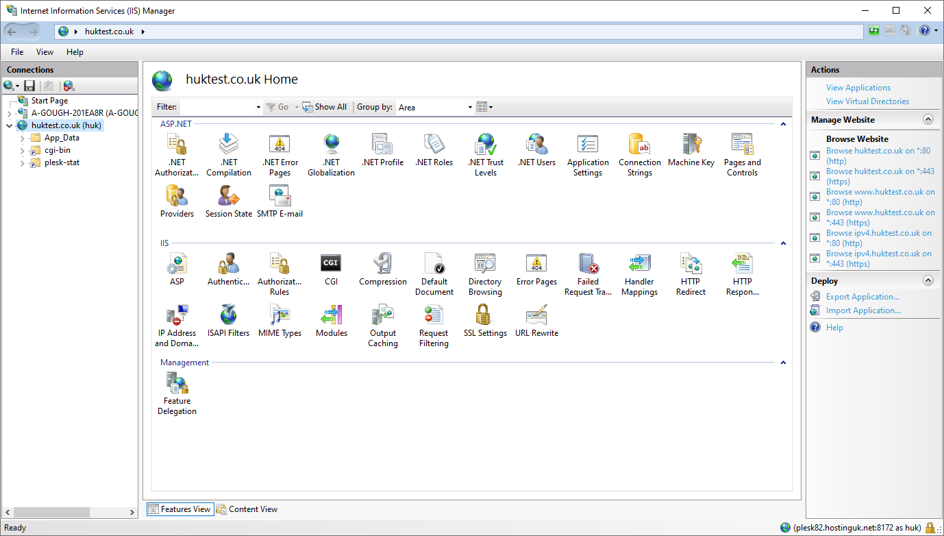Open the HTTP Redirect feature
This screenshot has height=536, width=944.
691,274
